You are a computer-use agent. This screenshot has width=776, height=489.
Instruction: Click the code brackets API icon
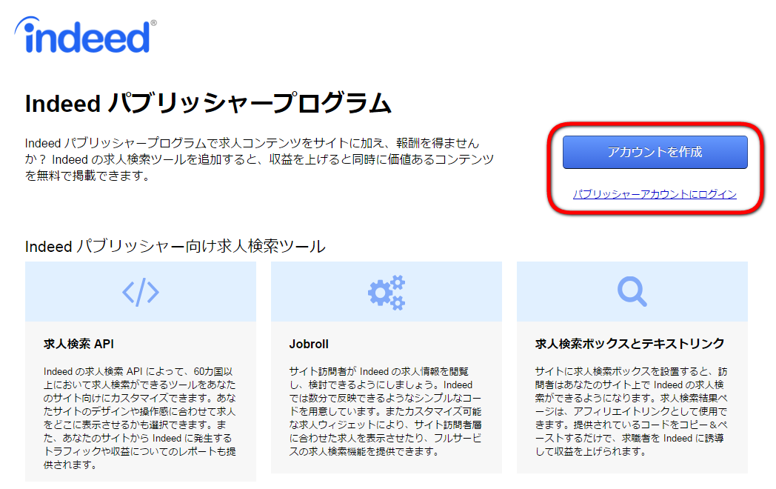click(141, 292)
